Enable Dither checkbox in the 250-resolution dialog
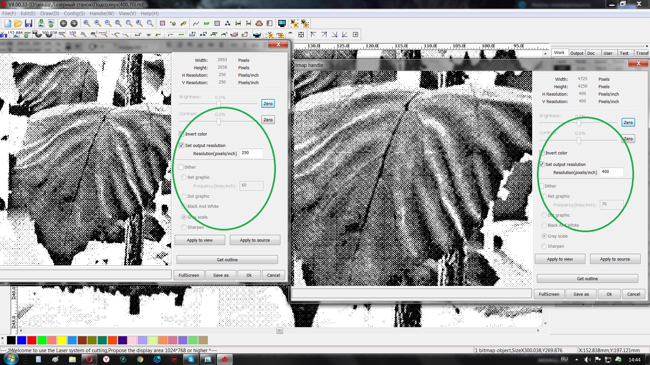Image resolution: width=650 pixels, height=365 pixels. 181,167
